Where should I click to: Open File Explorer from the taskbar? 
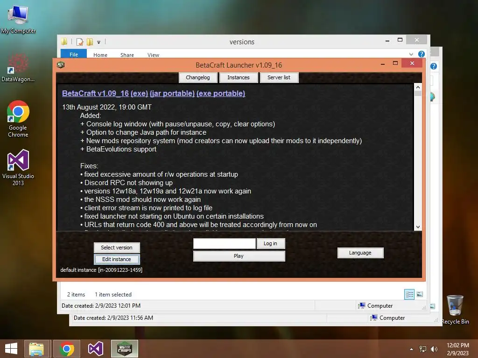(36, 349)
